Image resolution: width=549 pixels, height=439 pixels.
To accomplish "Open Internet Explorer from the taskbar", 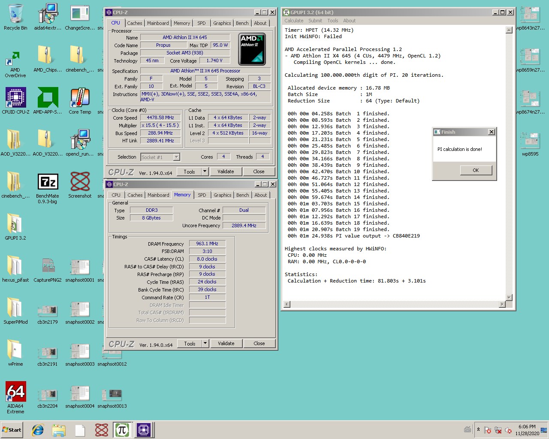I will [x=38, y=430].
